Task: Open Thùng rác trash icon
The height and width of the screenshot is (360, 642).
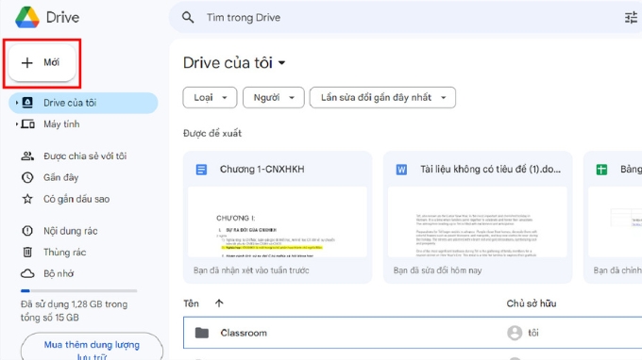Action: (27, 253)
